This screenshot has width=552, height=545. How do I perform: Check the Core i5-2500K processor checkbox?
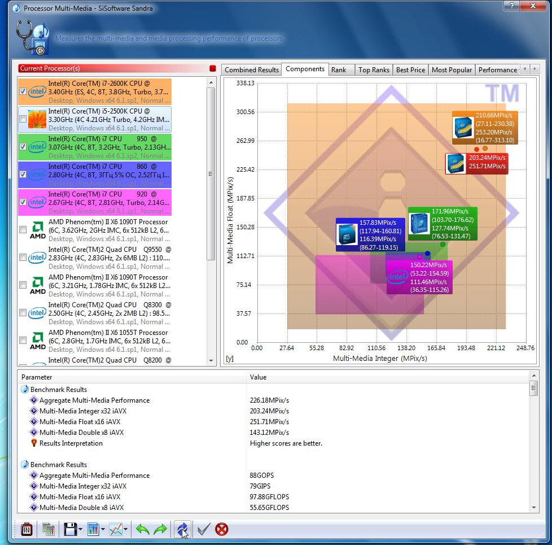[23, 119]
